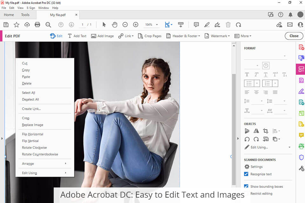Flip object horizontally in Objects panel
The width and height of the screenshot is (305, 203).
(x=256, y=131)
